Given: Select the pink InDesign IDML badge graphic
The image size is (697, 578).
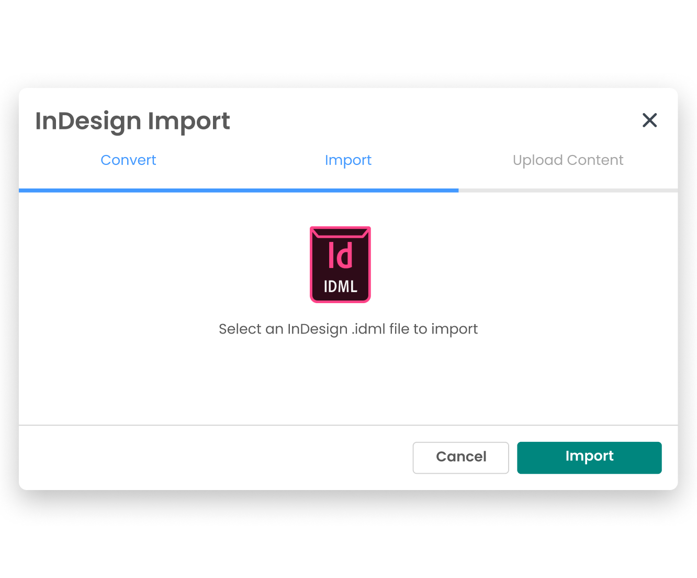Looking at the screenshot, I should (x=340, y=264).
